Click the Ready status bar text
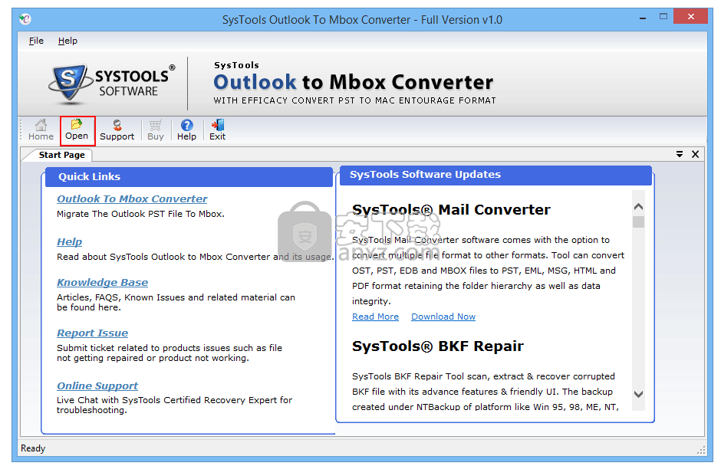This screenshot has width=721, height=466. pos(33,448)
